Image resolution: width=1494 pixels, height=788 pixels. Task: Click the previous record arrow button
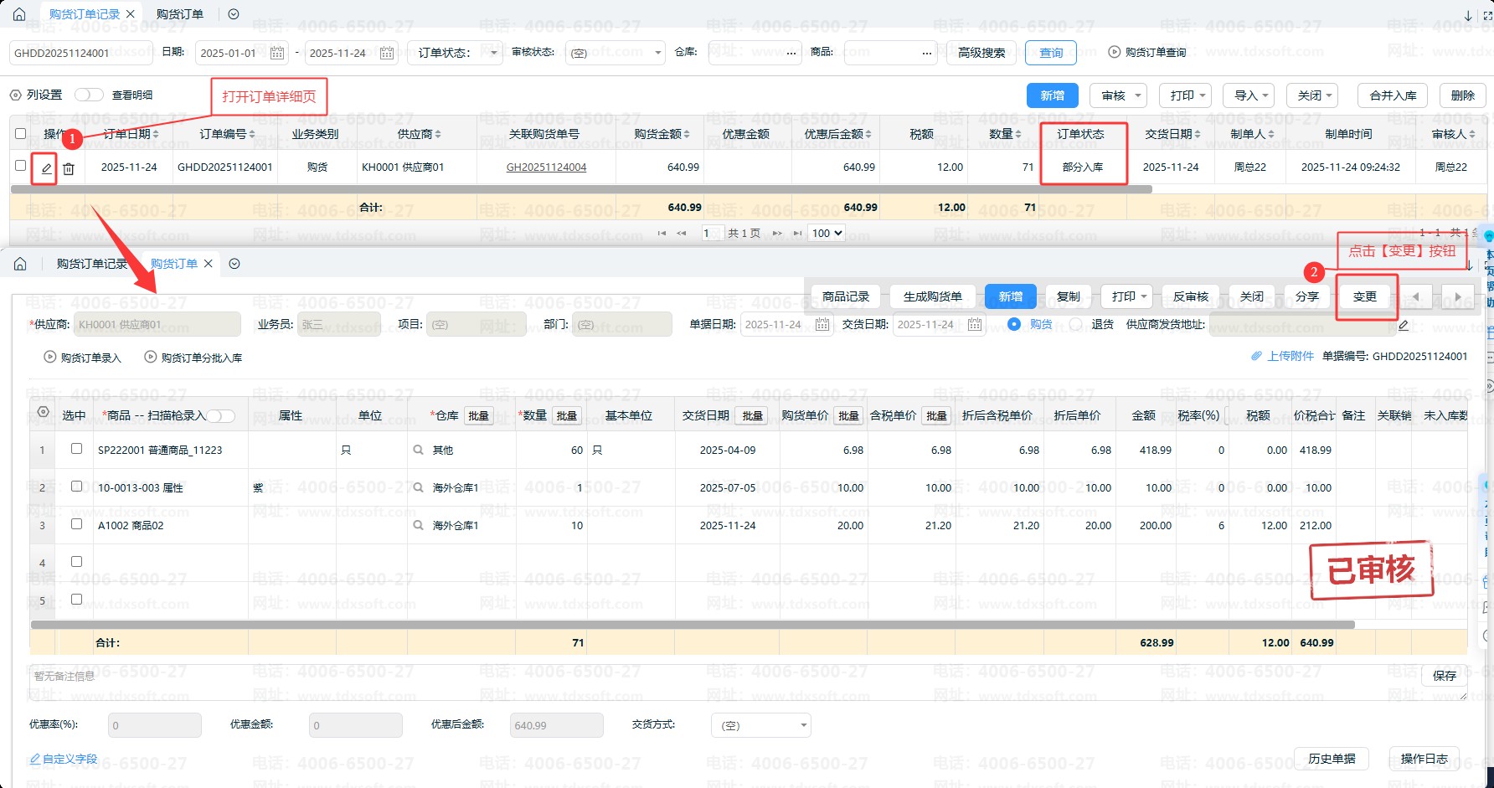click(x=1416, y=296)
